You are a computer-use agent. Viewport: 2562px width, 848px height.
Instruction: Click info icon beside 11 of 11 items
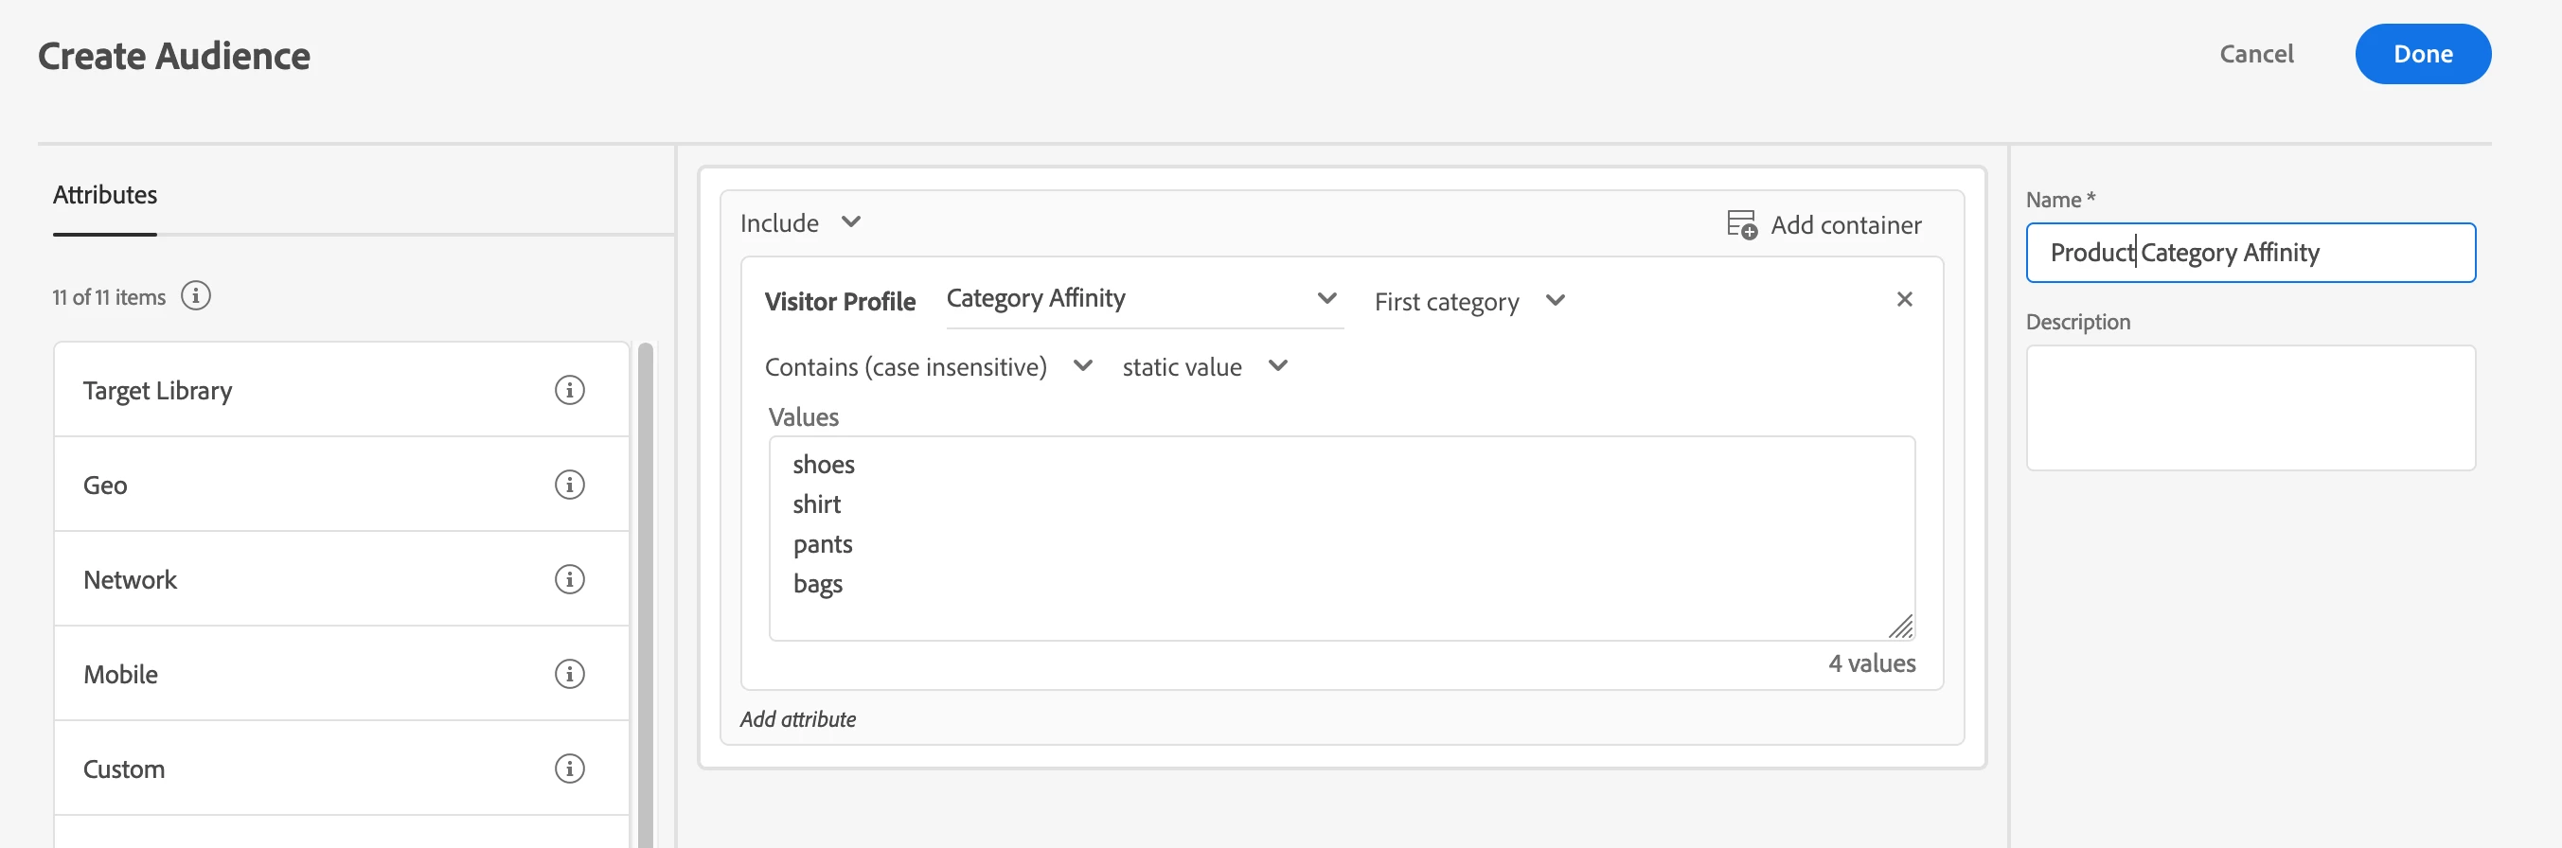click(196, 296)
